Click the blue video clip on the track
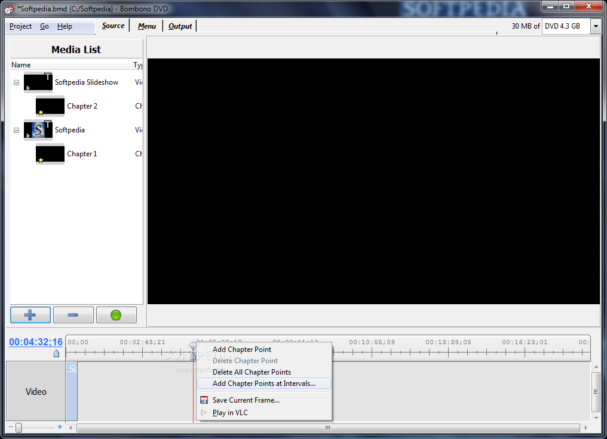607x439 pixels. click(72, 391)
